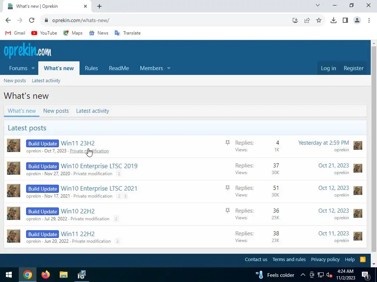
Task: Click right-side avatar on Win10 22H2 row
Action: pos(358,213)
